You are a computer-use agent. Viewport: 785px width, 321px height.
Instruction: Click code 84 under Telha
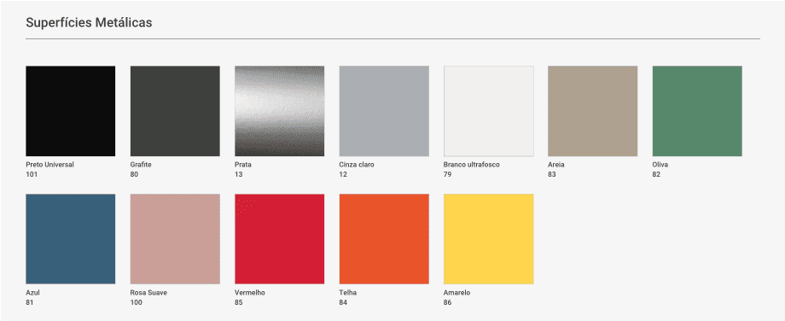[x=343, y=302]
